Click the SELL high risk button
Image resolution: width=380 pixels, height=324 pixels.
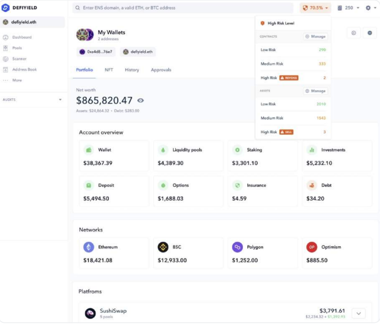click(x=286, y=132)
